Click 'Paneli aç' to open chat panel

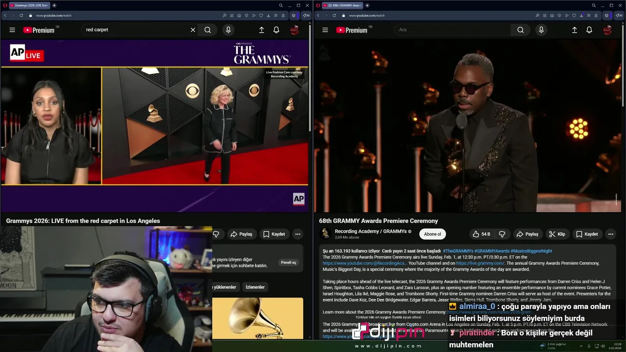click(289, 263)
